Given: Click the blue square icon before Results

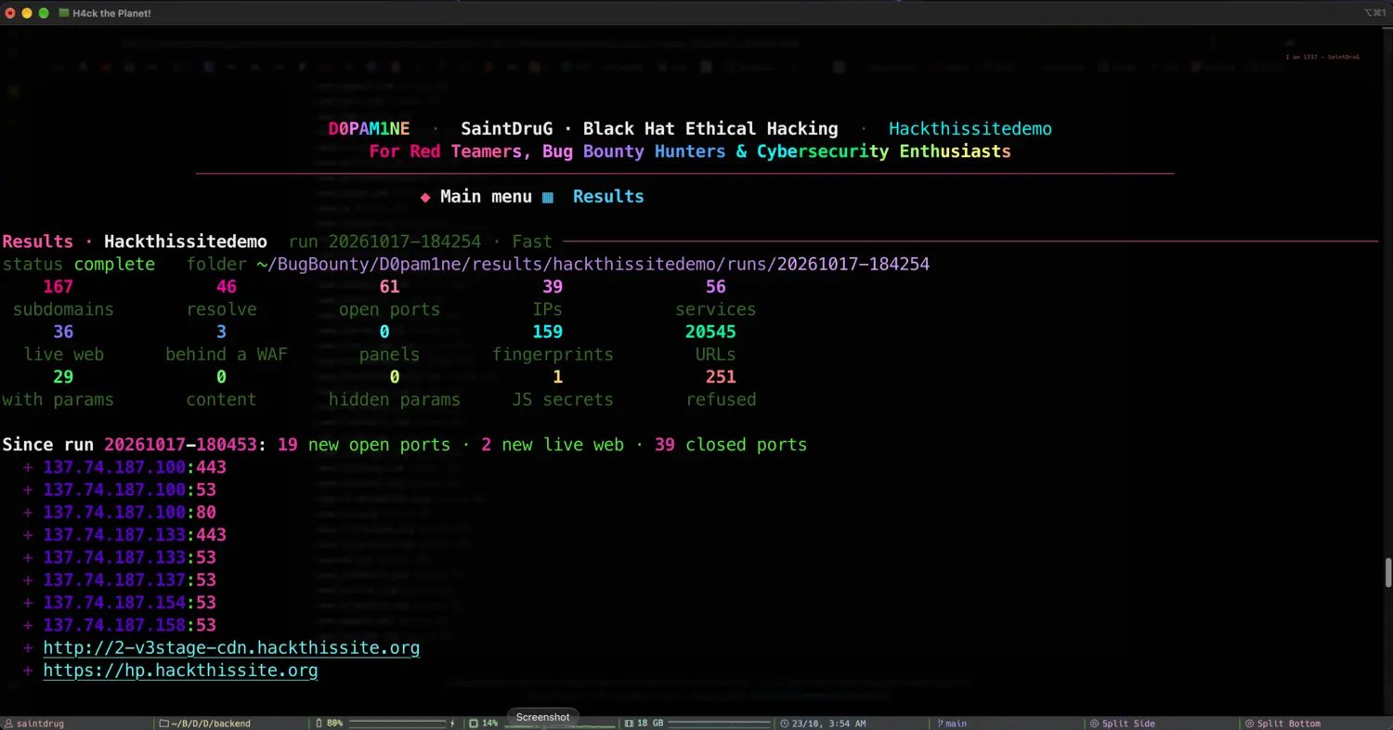Looking at the screenshot, I should (548, 197).
